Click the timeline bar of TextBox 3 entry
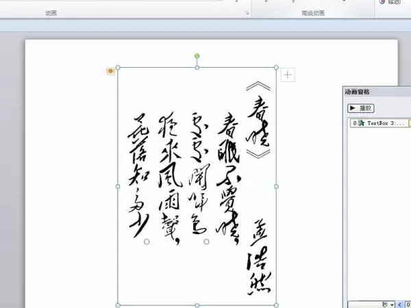 [x=410, y=123]
